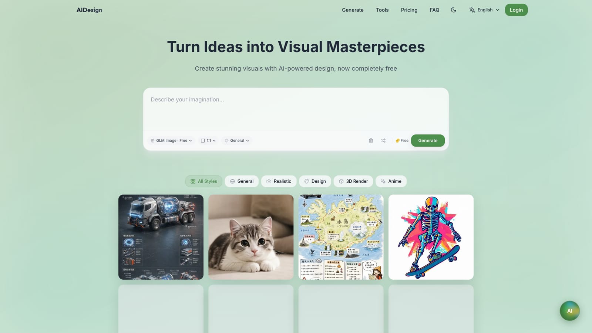This screenshot has height=333, width=592.
Task: Go to Tools in navigation
Action: tap(382, 10)
